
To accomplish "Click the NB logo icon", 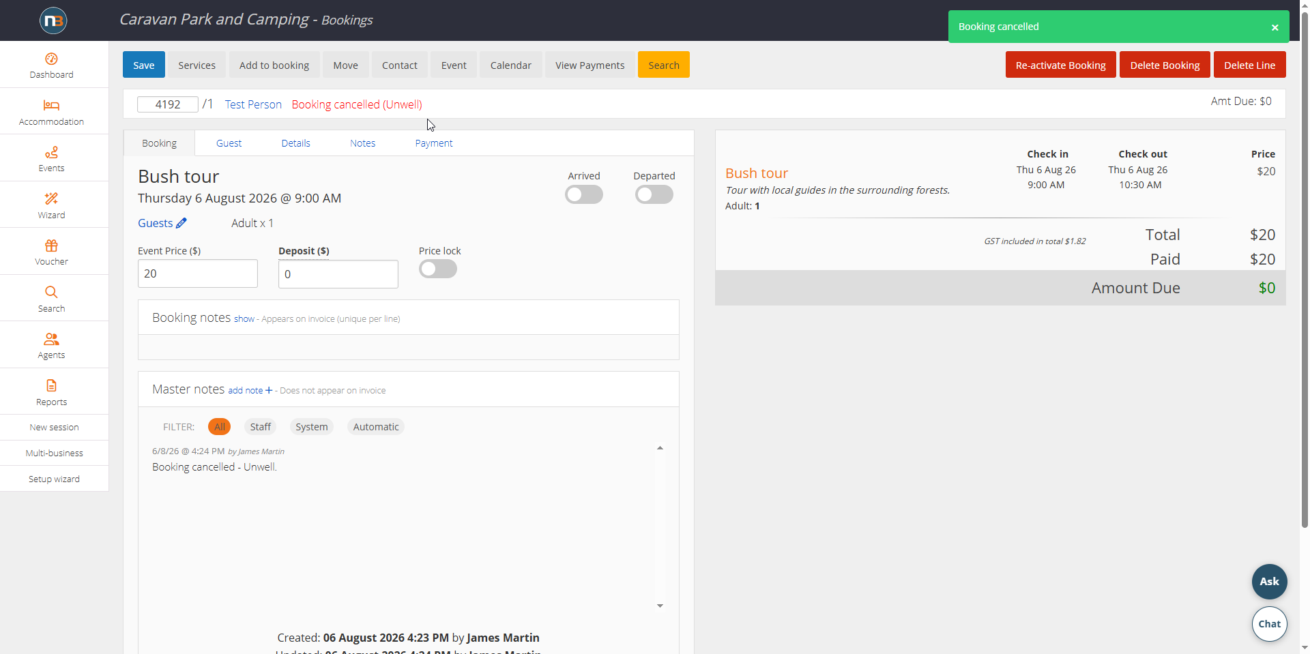I will 53,20.
